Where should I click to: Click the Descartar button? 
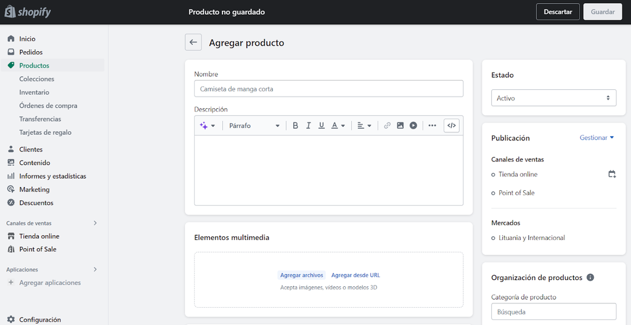point(558,12)
